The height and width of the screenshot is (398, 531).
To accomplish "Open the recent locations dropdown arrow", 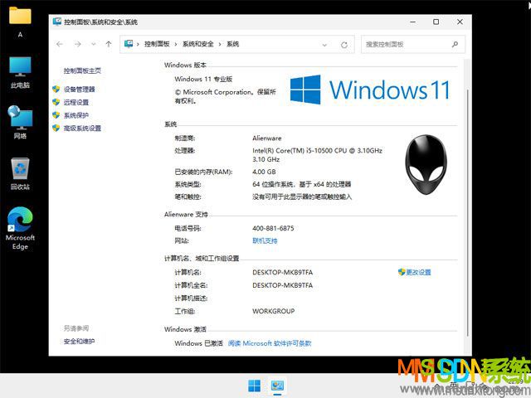I will 94,44.
